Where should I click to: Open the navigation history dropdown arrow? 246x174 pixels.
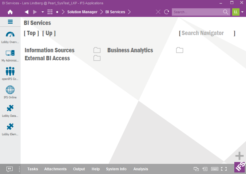(42, 12)
